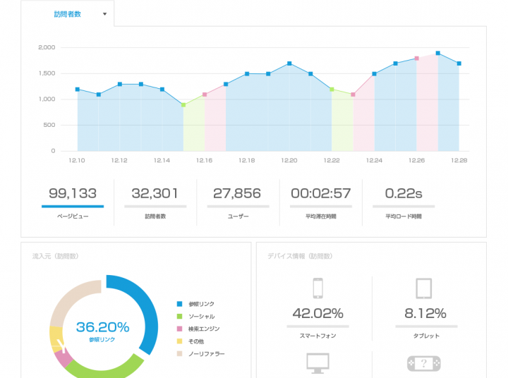
Task: Toggle その他 legend yellow swatch
Action: 180,341
